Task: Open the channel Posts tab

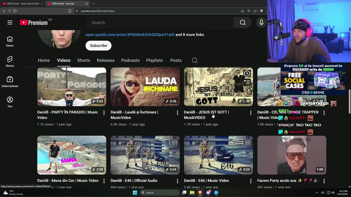Action: coord(176,60)
